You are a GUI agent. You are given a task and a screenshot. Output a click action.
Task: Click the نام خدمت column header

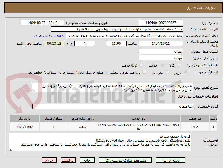tap(139, 119)
